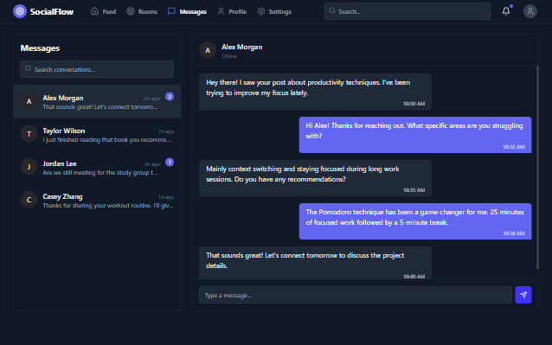This screenshot has width=552, height=345.
Task: Go to the Rooms tab
Action: 142,11
